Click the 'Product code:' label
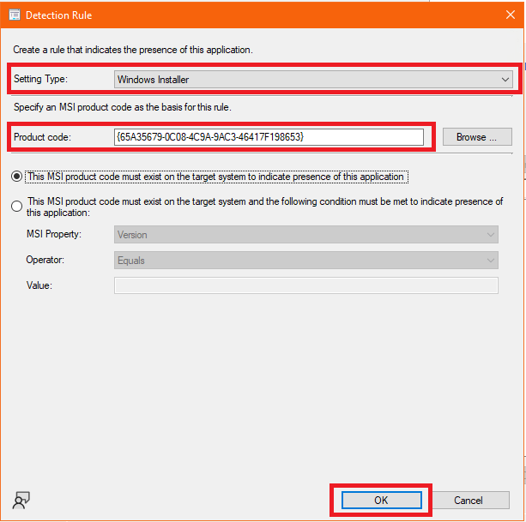Image resolution: width=526 pixels, height=522 pixels. point(42,137)
